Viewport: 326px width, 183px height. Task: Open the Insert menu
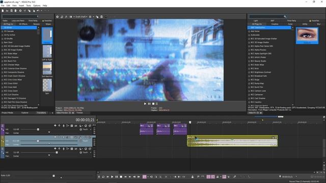tap(21, 6)
